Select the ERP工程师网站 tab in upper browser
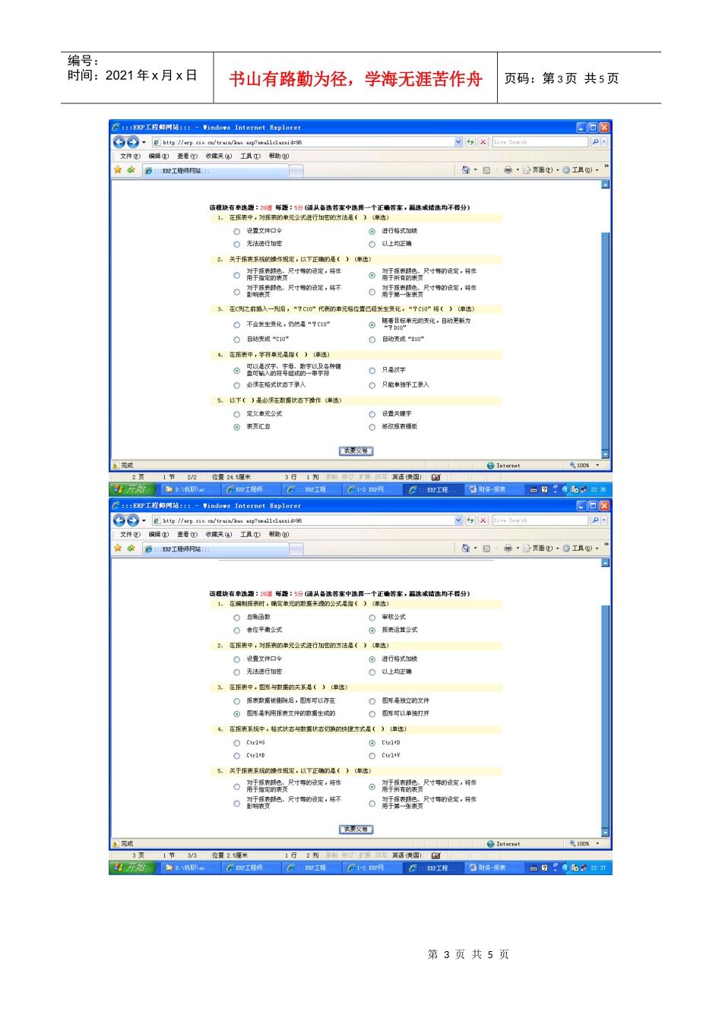722x1021 pixels. click(x=215, y=171)
